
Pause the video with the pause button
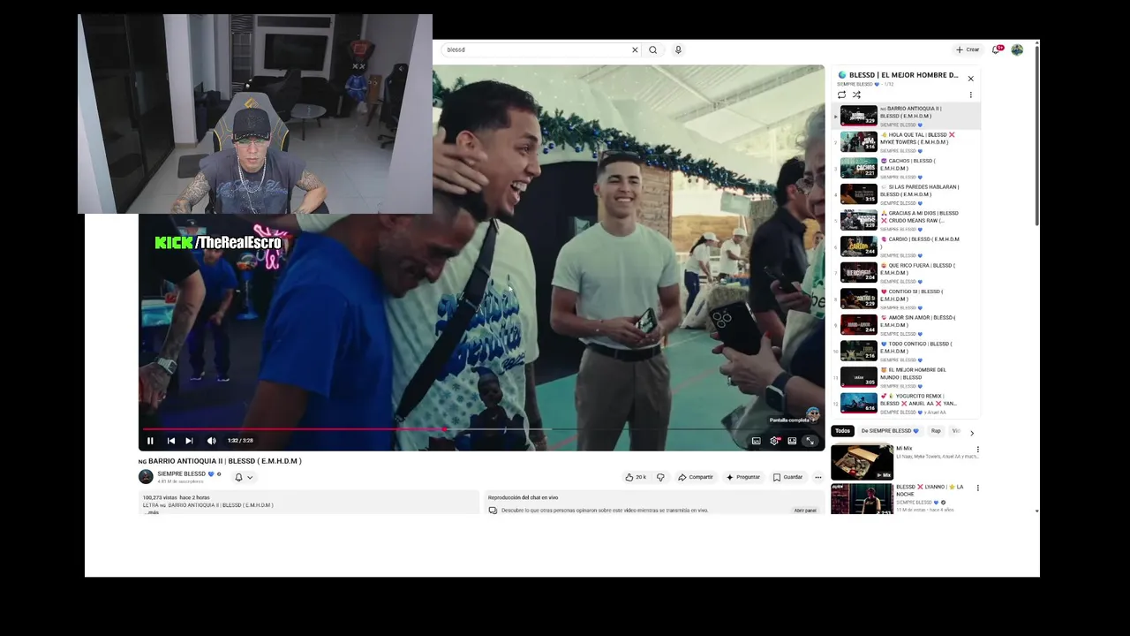[x=150, y=441]
